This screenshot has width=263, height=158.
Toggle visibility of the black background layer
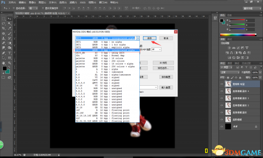pyautogui.click(x=222, y=126)
